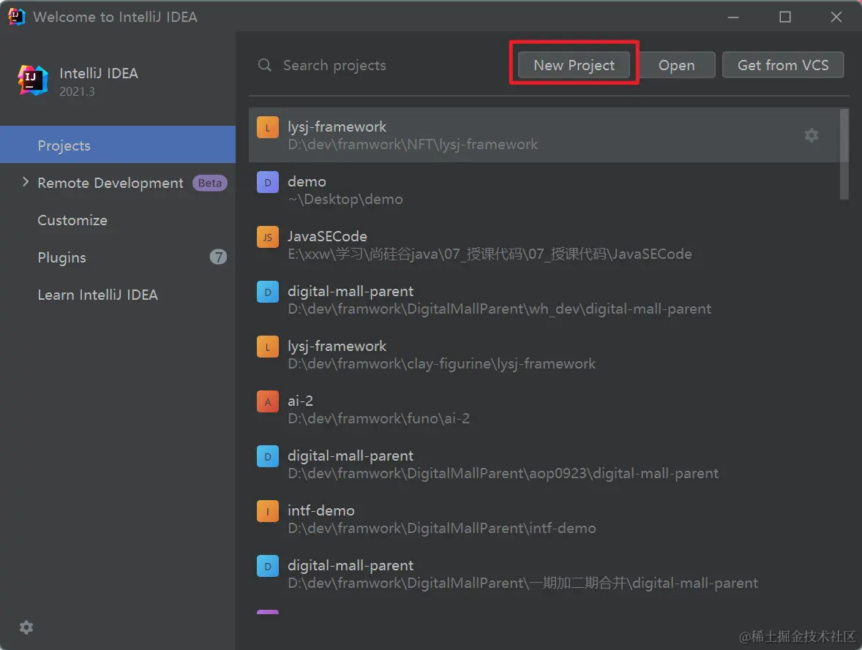This screenshot has width=862, height=650.
Task: Click red A icon of ai-2 project
Action: click(x=268, y=401)
